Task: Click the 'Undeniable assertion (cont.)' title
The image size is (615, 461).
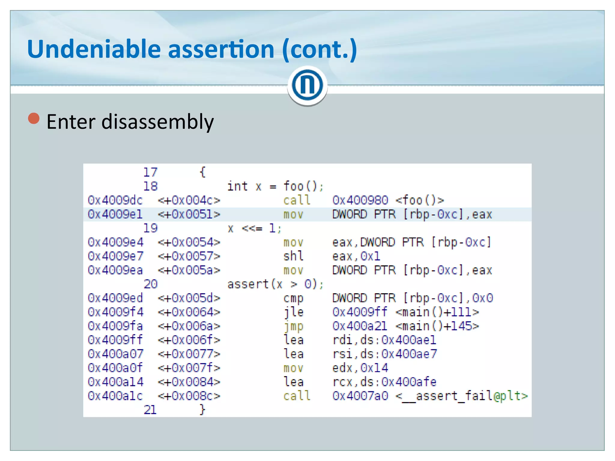Action: [x=192, y=49]
